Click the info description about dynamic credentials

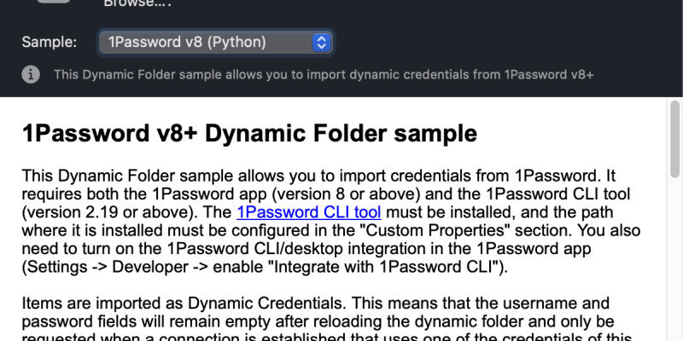coord(324,74)
